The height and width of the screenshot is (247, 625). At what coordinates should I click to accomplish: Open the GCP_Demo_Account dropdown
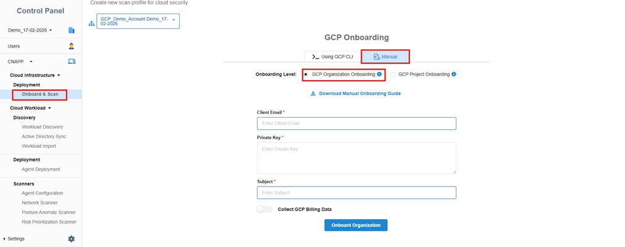click(x=138, y=22)
